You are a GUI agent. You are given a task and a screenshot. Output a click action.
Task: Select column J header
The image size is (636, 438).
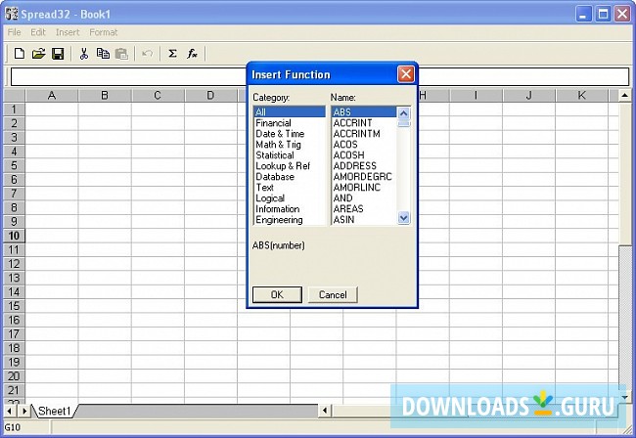[529, 96]
